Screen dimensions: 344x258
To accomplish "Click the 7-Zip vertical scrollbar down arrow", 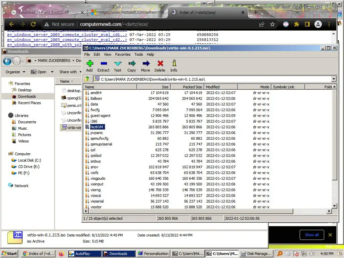I will 334,206.
